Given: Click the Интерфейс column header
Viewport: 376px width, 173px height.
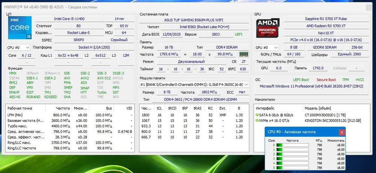Looking at the screenshot, I should [x=265, y=108].
